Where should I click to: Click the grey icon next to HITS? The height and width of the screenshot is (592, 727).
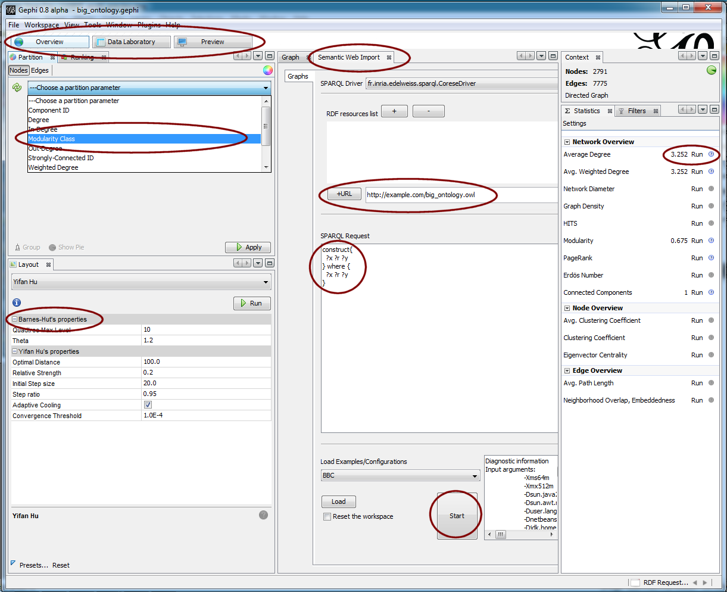point(711,223)
